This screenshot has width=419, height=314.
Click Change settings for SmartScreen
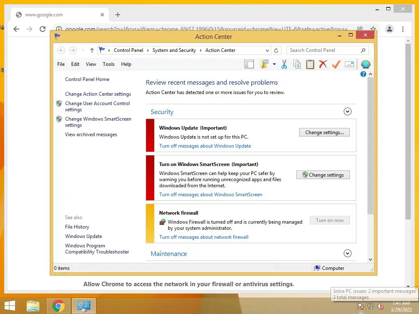click(x=323, y=175)
